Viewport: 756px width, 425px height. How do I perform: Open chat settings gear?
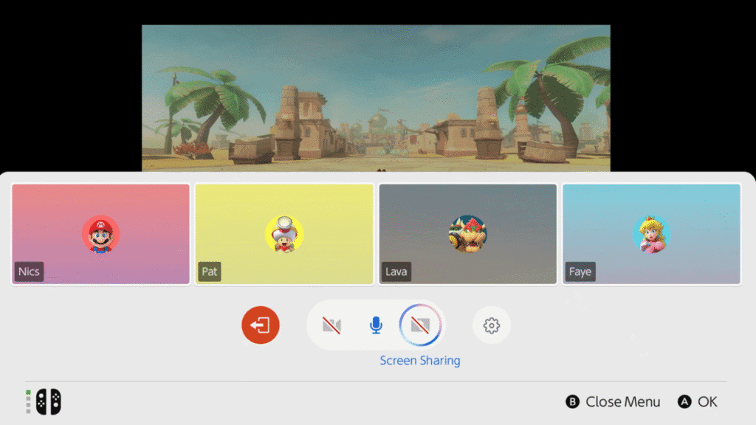[x=491, y=325]
